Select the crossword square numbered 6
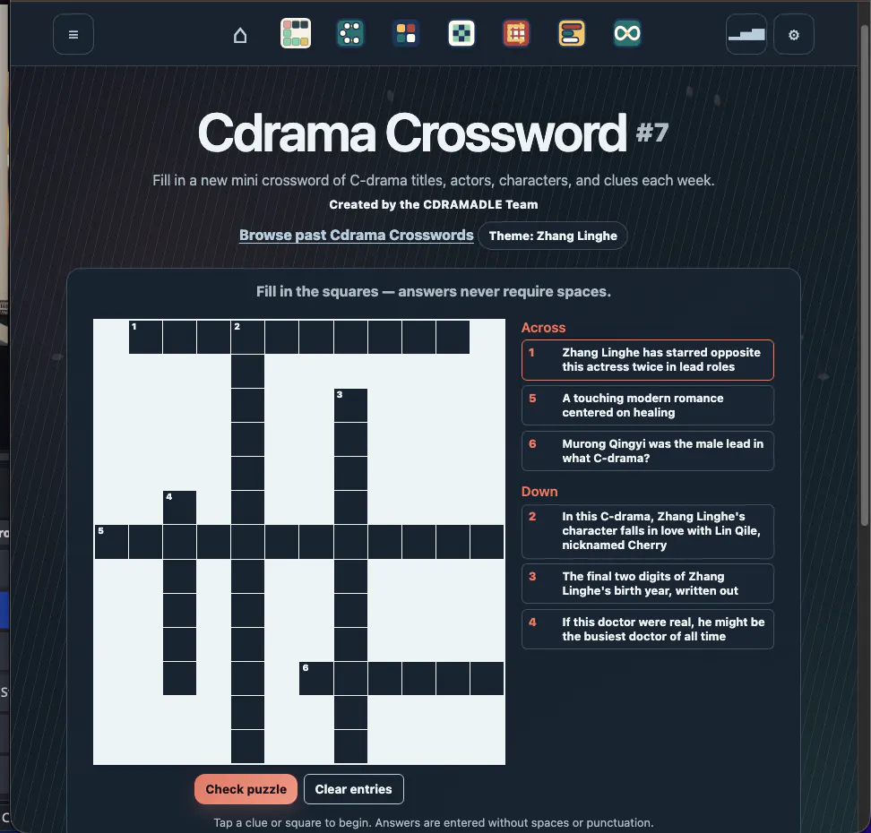 pyautogui.click(x=316, y=678)
